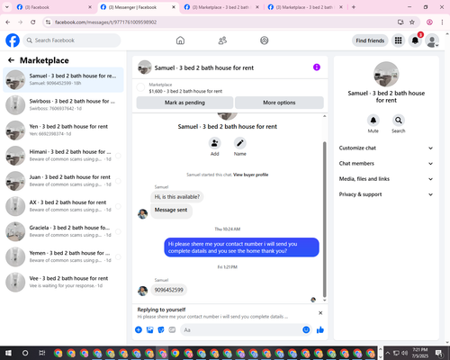The height and width of the screenshot is (360, 450).
Task: Click the conversation vertical scrollbar
Action: click(x=324, y=219)
